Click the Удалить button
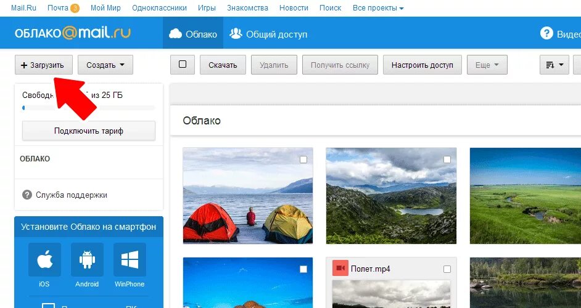Viewport: 581px width, 308px height. click(x=274, y=65)
